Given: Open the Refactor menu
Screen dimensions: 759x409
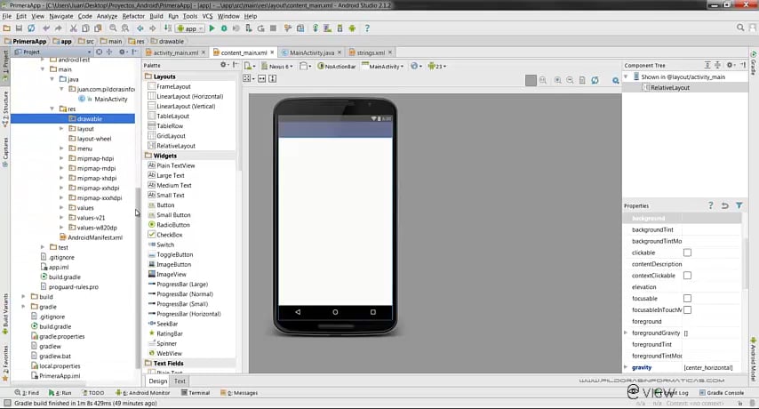Looking at the screenshot, I should (x=133, y=16).
